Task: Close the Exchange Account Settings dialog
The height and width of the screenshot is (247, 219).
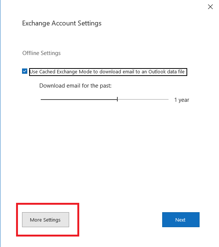Action: (x=210, y=7)
